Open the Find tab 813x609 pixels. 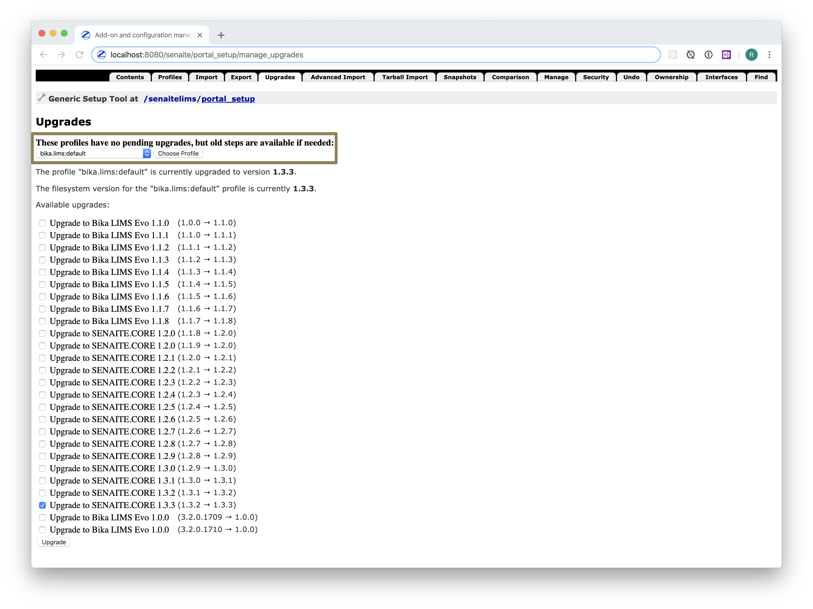761,77
